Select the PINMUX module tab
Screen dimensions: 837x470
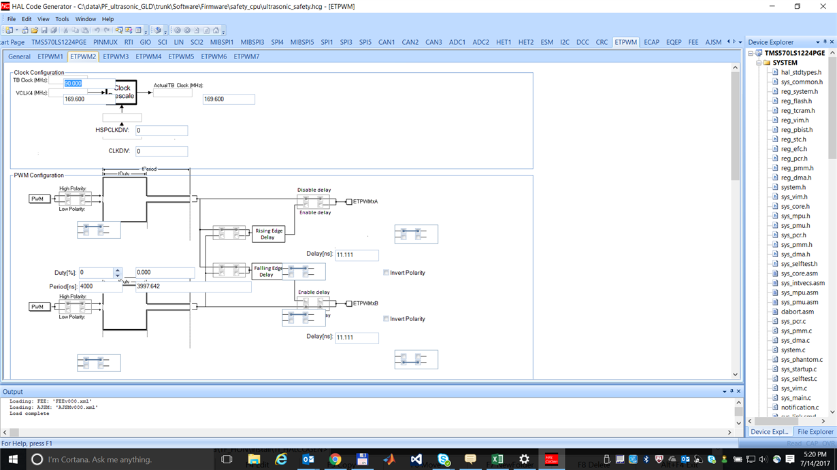(x=105, y=42)
